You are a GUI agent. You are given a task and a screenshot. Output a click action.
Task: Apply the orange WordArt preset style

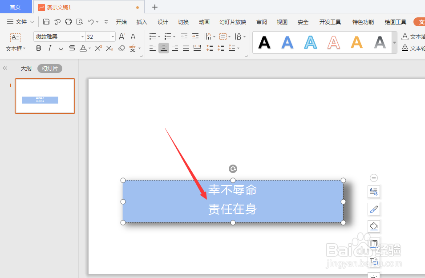(x=357, y=43)
